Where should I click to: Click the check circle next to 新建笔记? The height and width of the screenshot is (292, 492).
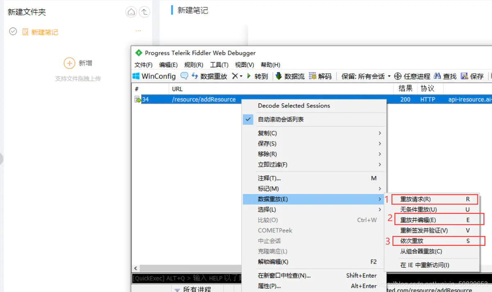pos(13,32)
